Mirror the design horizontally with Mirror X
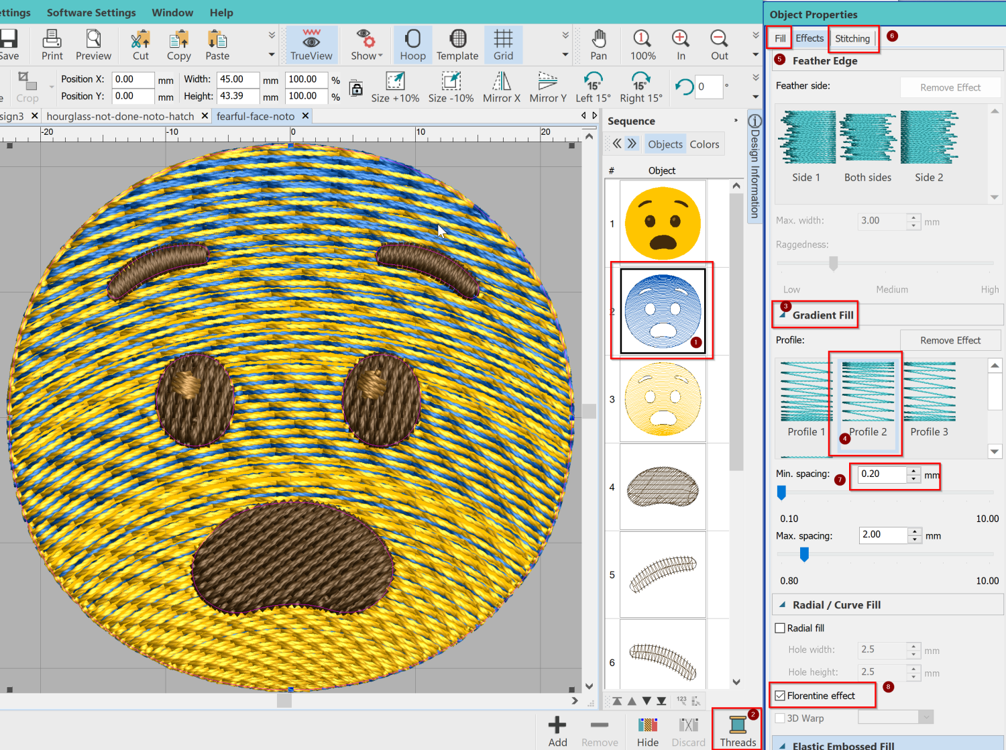 click(x=501, y=87)
